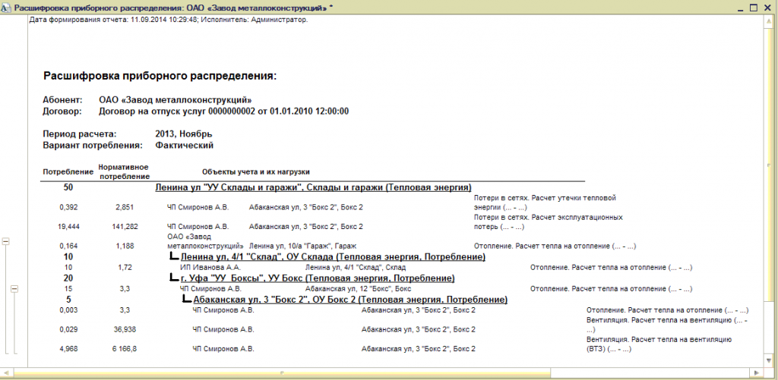778x380 pixels.
Task: Select the normative cell 1,72
Action: click(x=124, y=268)
